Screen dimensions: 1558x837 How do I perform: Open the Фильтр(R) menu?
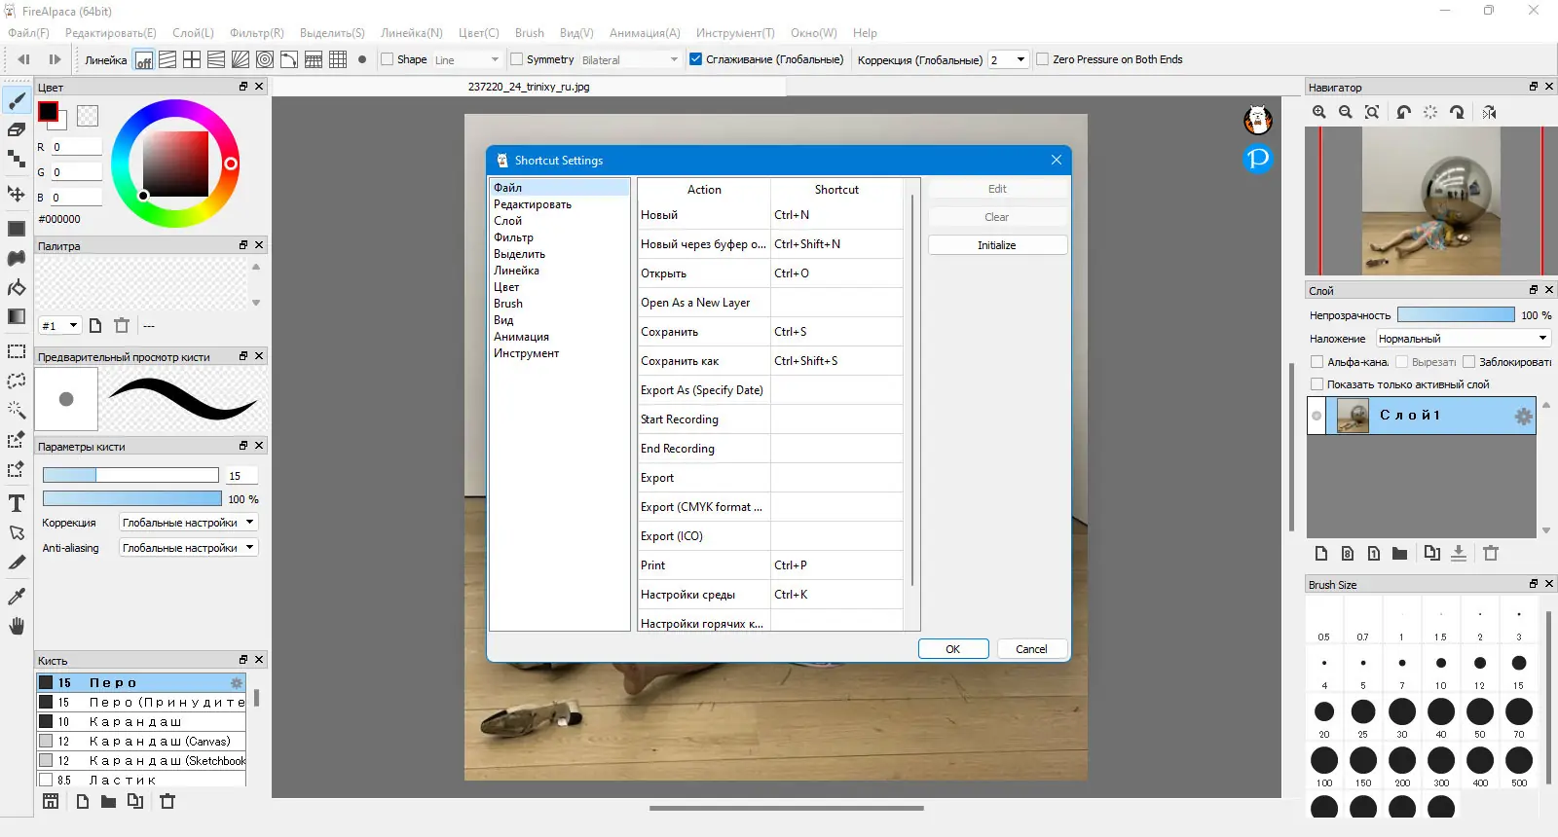pos(257,33)
